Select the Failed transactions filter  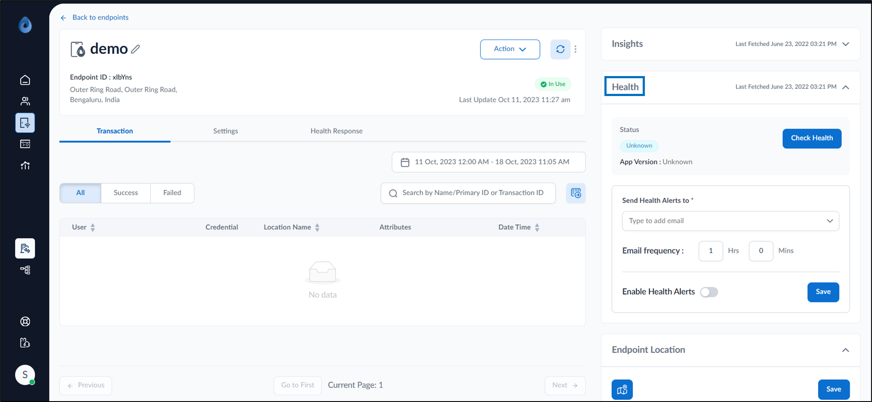pos(172,193)
